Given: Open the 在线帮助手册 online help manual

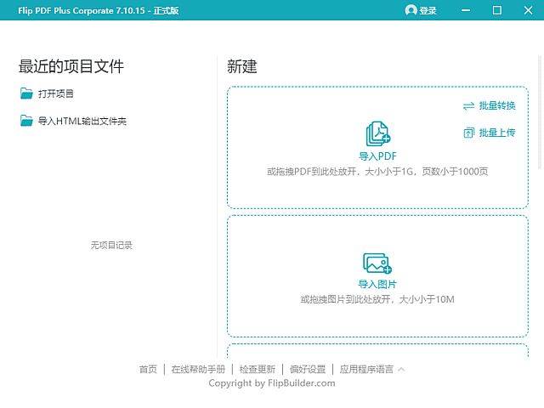Looking at the screenshot, I should coord(198,370).
